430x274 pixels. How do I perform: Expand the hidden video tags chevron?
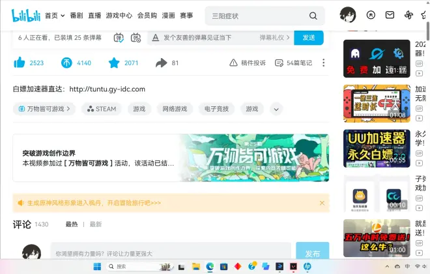click(x=276, y=109)
